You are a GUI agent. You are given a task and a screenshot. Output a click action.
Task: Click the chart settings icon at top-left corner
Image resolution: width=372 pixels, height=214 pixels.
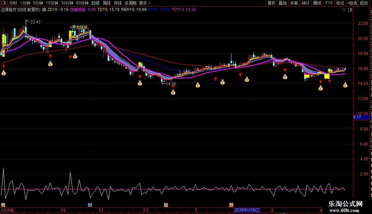pyautogui.click(x=4, y=3)
